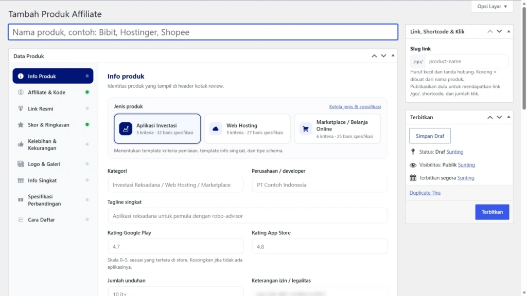
Task: Click the pin icon next to Status
Action: (413, 152)
